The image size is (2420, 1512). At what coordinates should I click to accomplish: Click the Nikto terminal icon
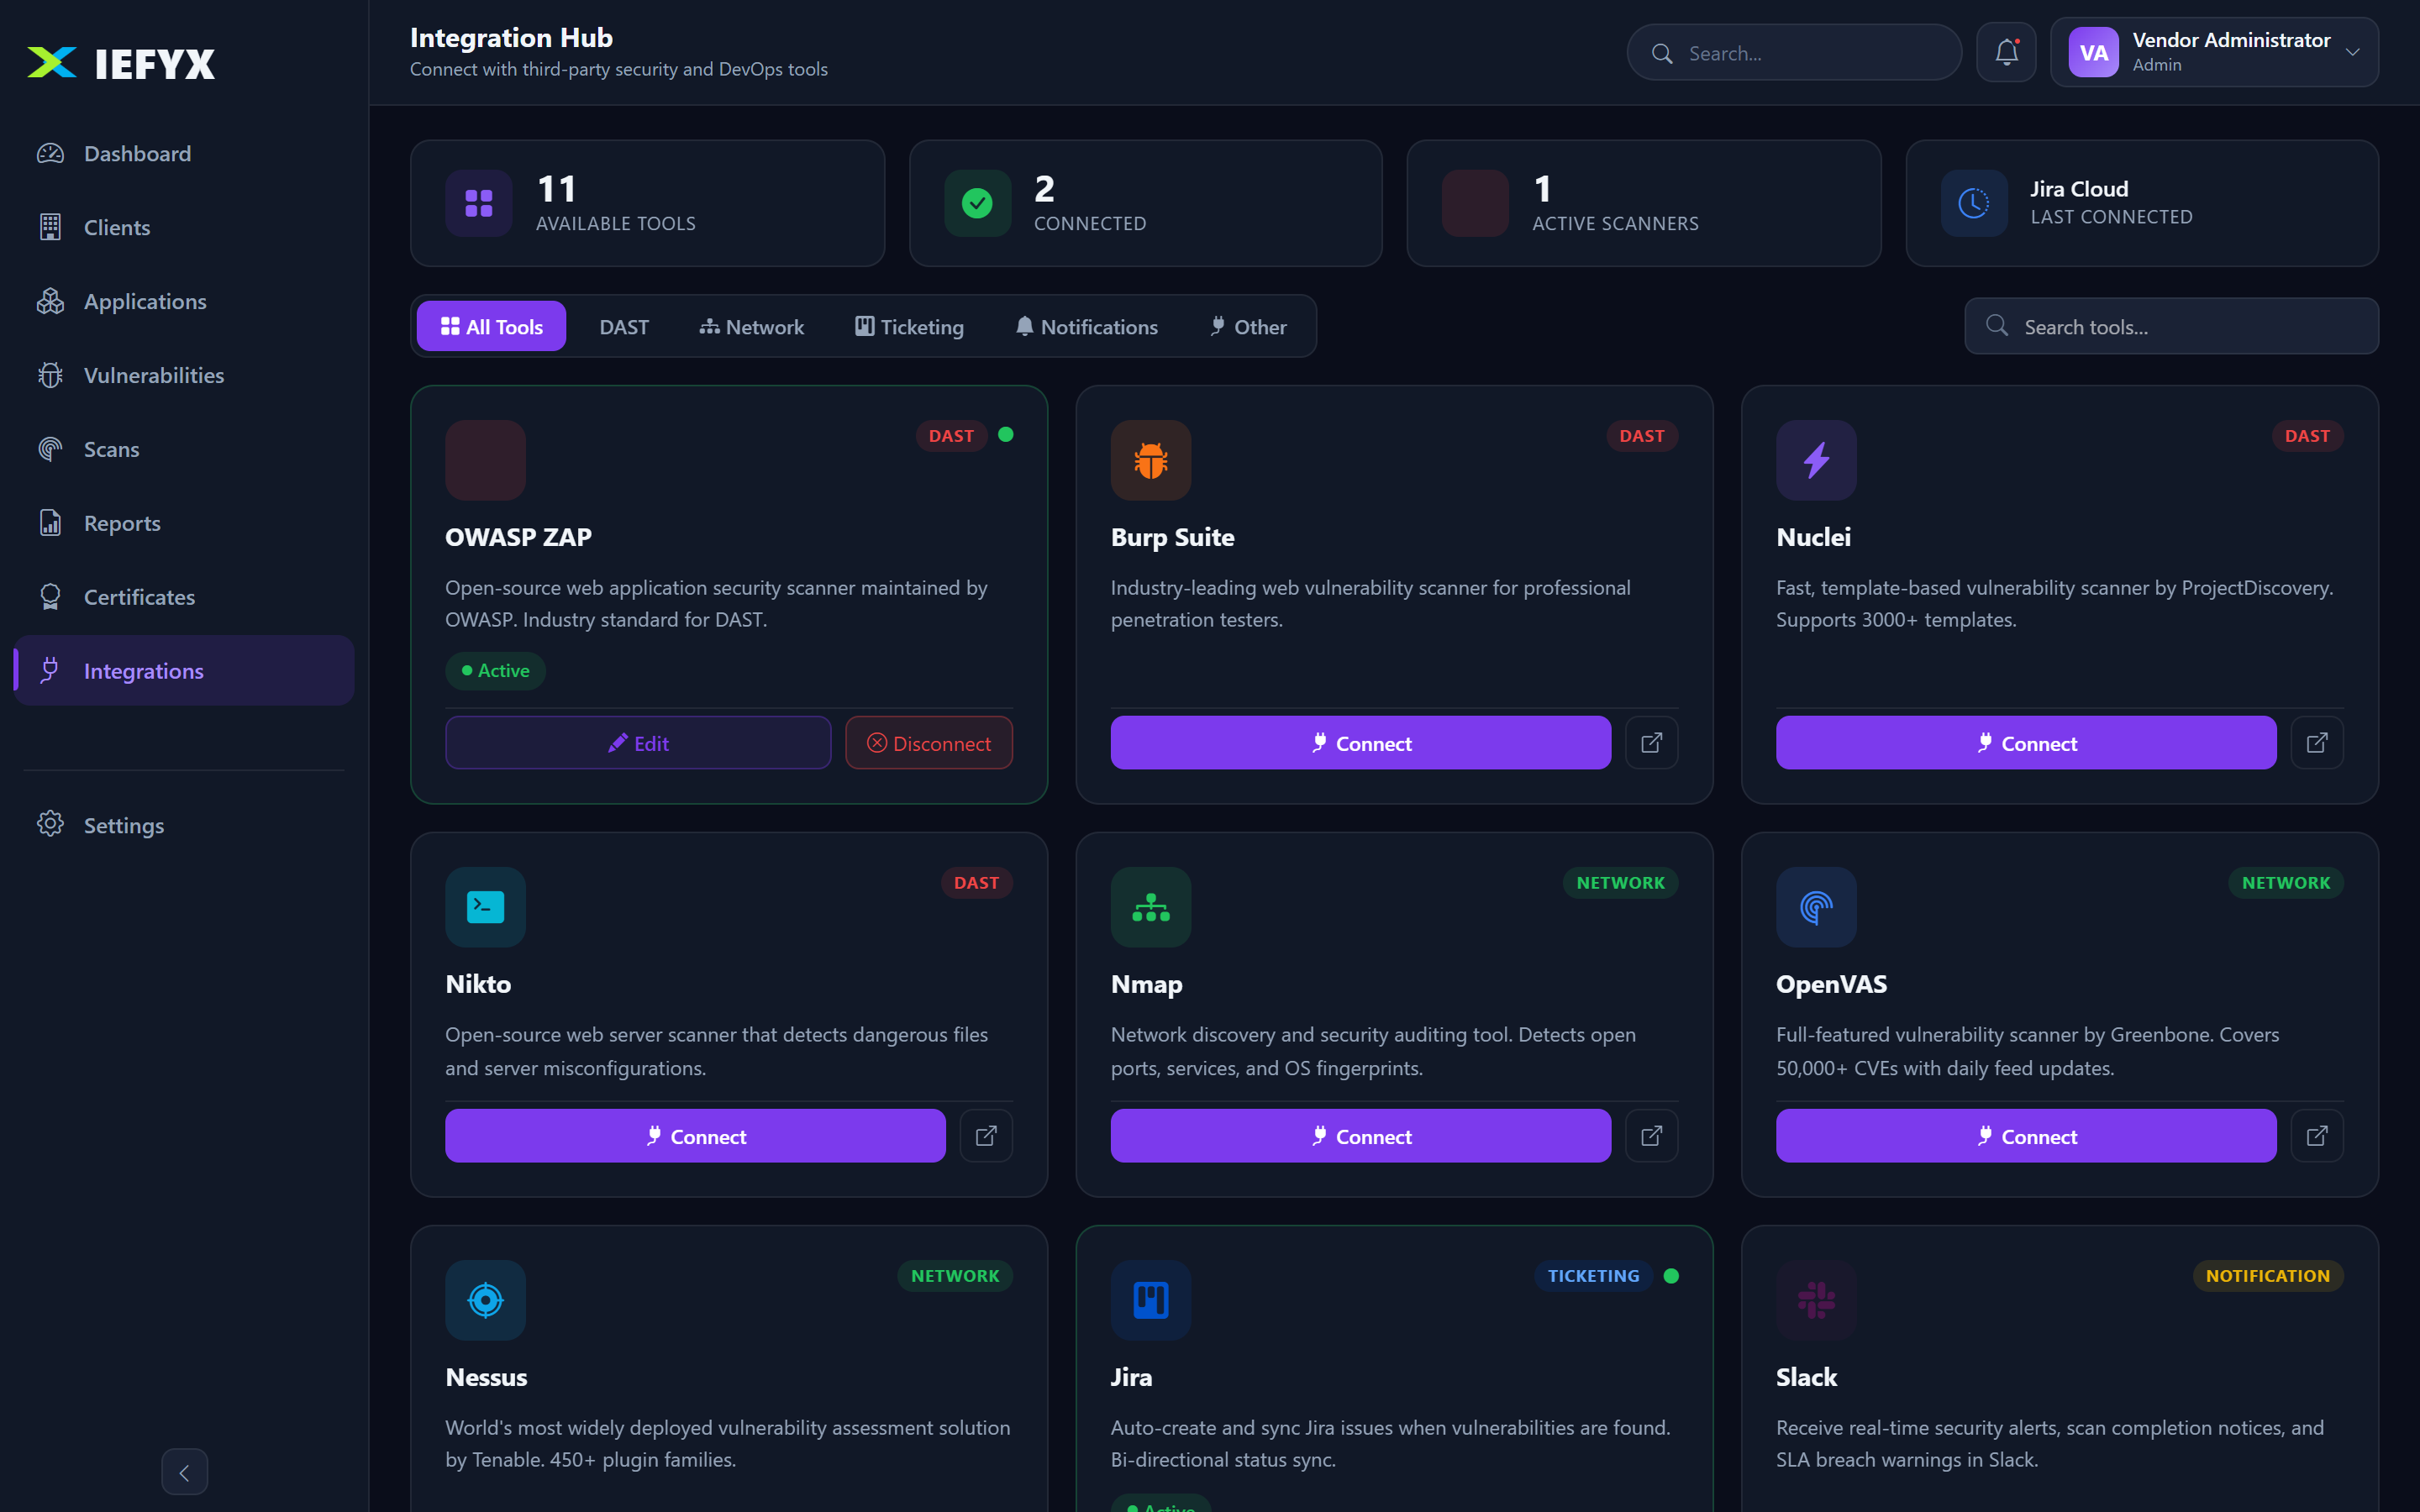point(485,907)
